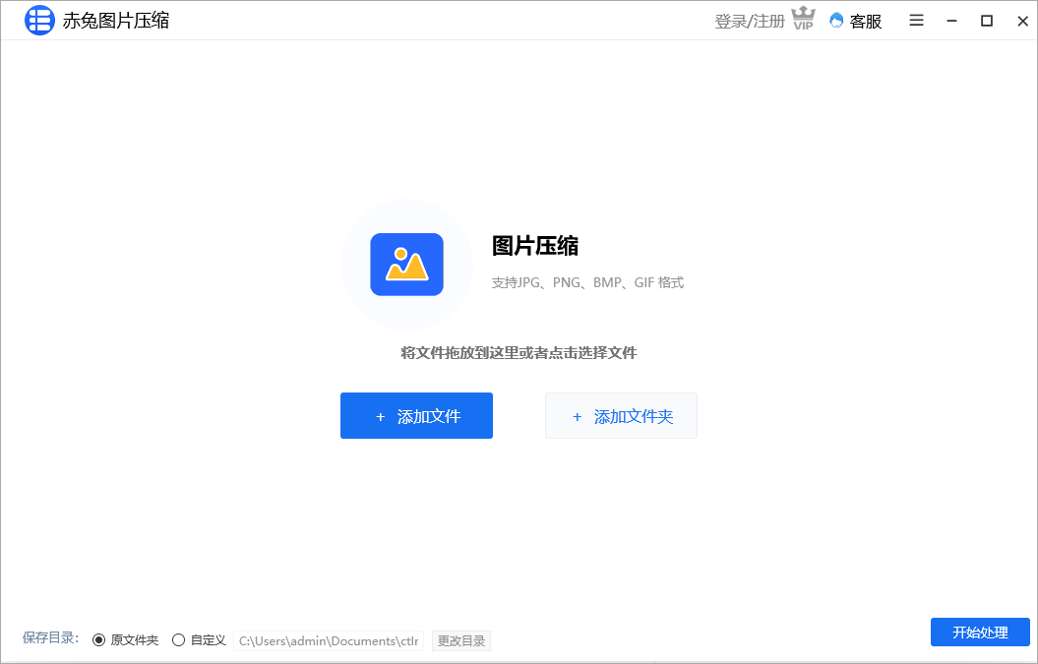Click the 更改目录 button

click(460, 640)
